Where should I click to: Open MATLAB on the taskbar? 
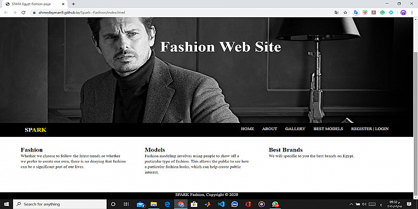[x=207, y=204]
